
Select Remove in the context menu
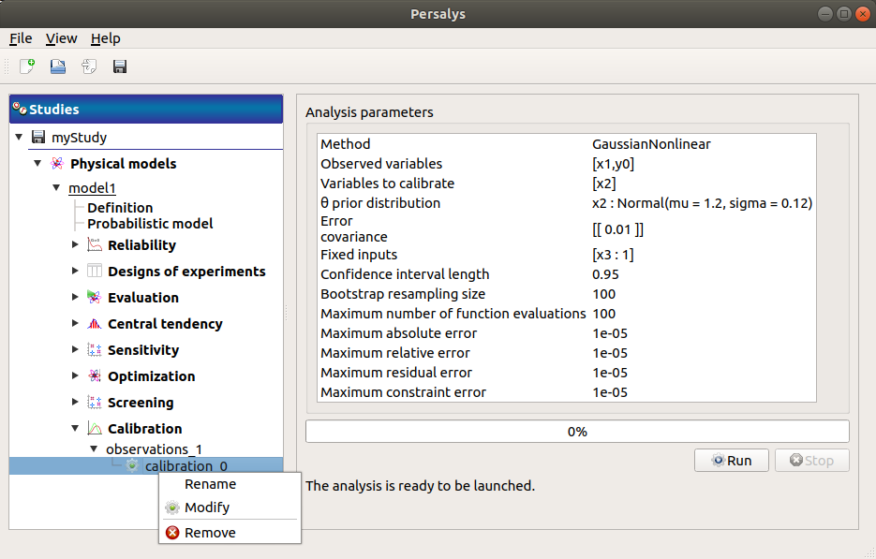[210, 532]
